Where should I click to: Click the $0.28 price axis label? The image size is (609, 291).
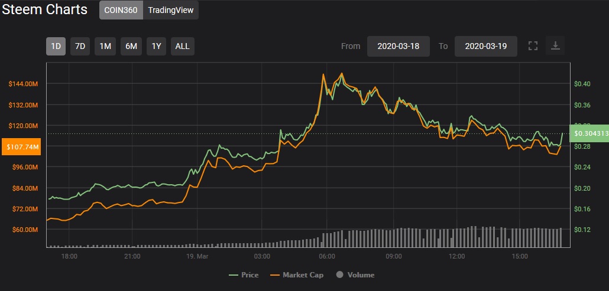pyautogui.click(x=582, y=146)
